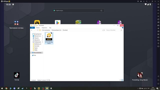Expand the Explorer ribbon chevron
160x90 pixels.
click(x=121, y=28)
